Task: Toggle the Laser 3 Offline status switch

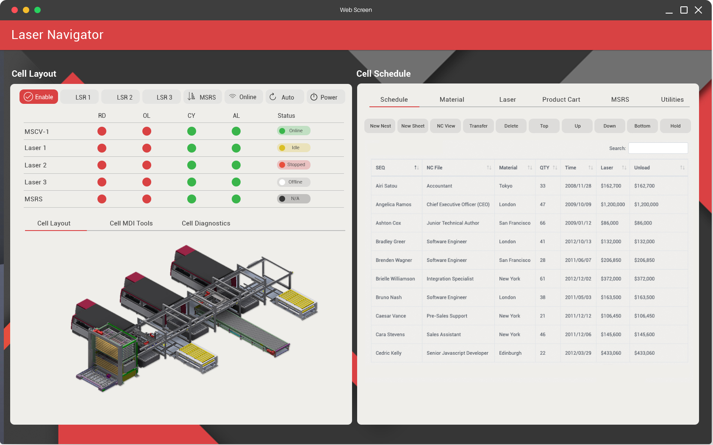Action: 294,182
